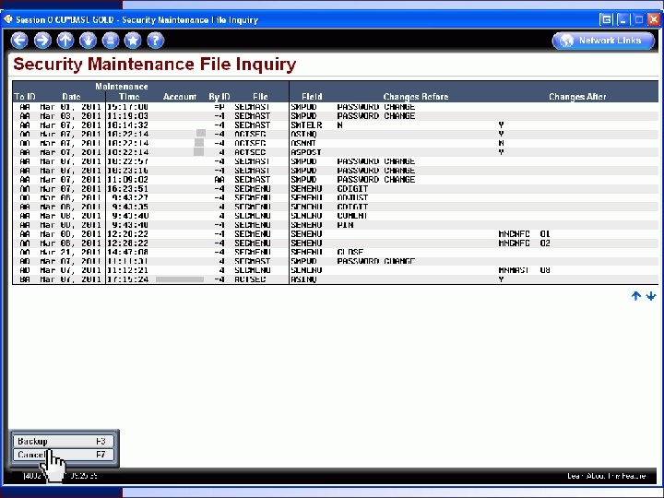This screenshot has width=664, height=498.
Task: Click the MNMAST 08 changes-after value
Action: 524,270
